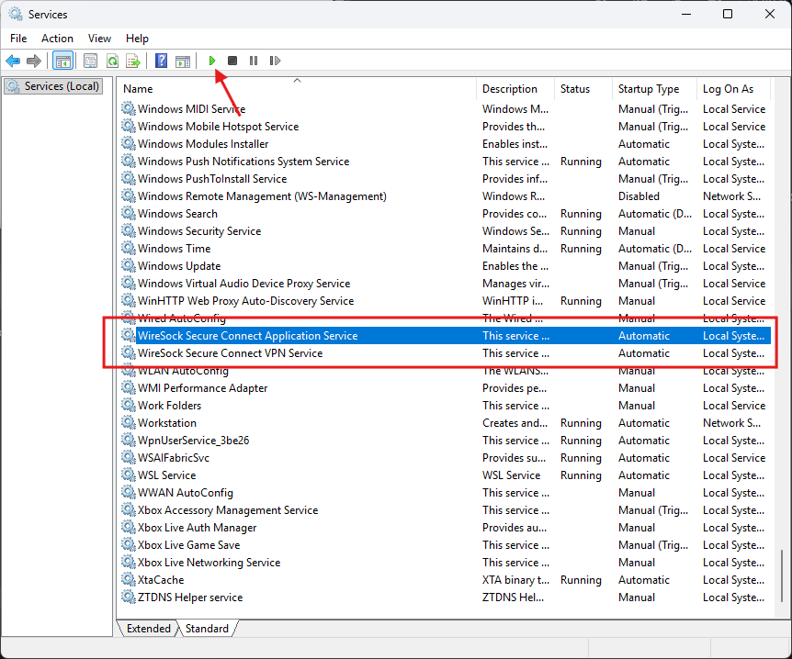Refresh the services list
Screen dimensions: 792x659
click(x=112, y=61)
